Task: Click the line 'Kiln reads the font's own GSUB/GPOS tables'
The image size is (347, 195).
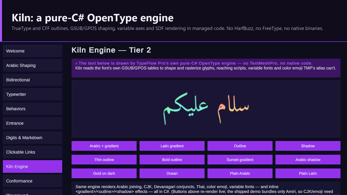Action: [205, 68]
